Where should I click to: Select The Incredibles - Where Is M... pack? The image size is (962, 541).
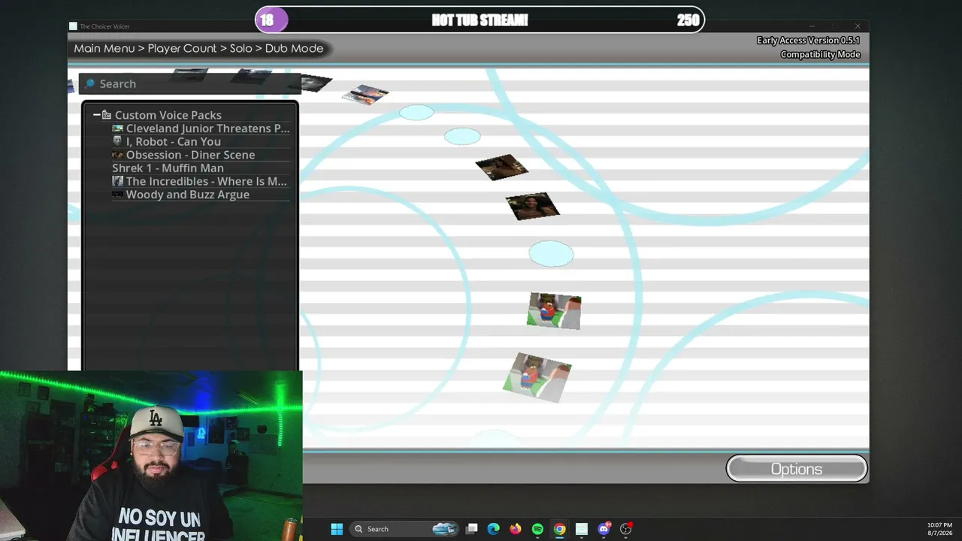tap(201, 181)
